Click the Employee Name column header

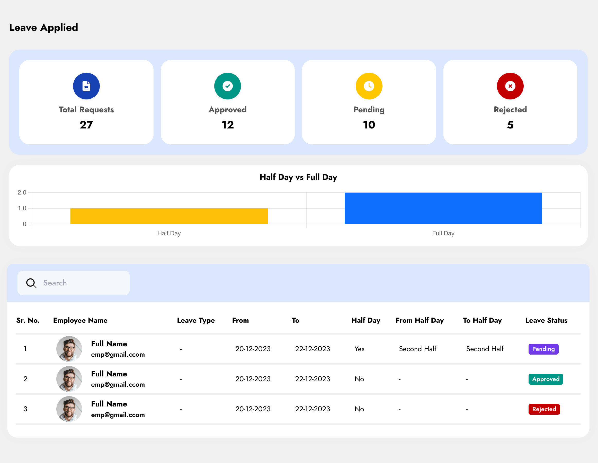(x=80, y=320)
